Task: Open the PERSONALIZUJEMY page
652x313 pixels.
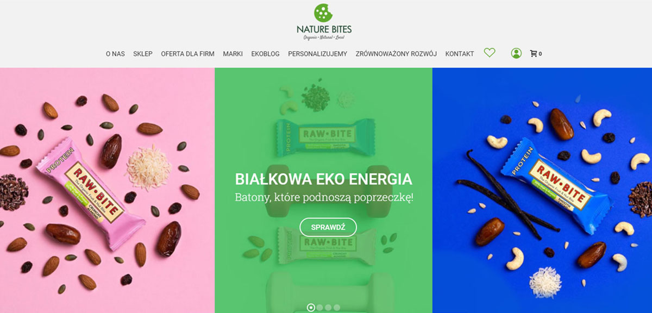Action: click(317, 54)
